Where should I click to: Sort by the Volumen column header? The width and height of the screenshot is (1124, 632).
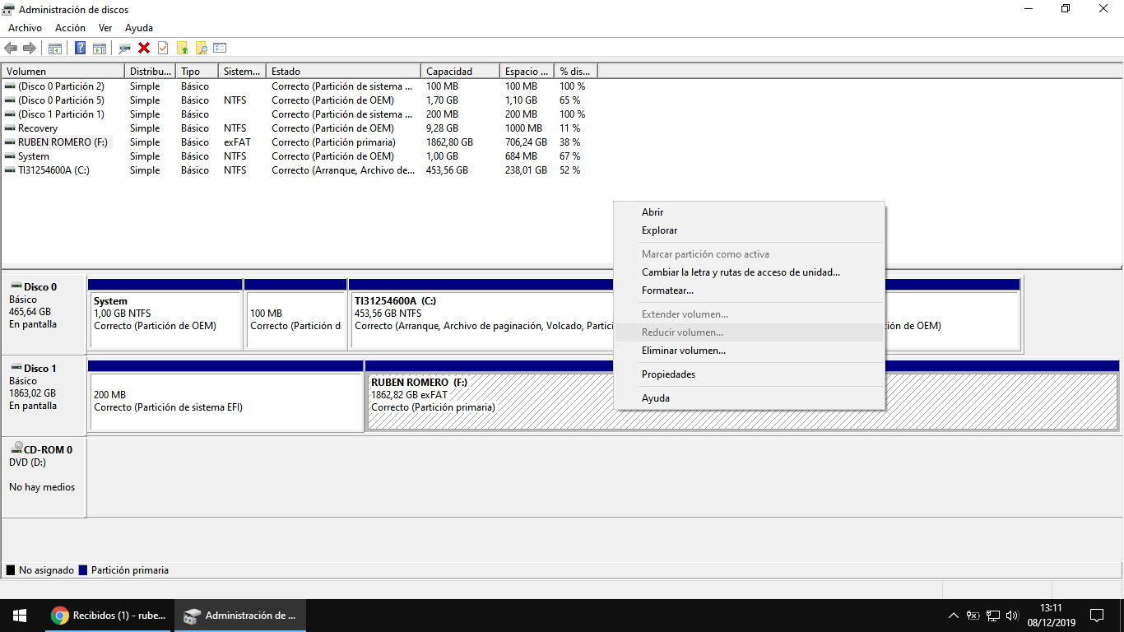point(63,72)
